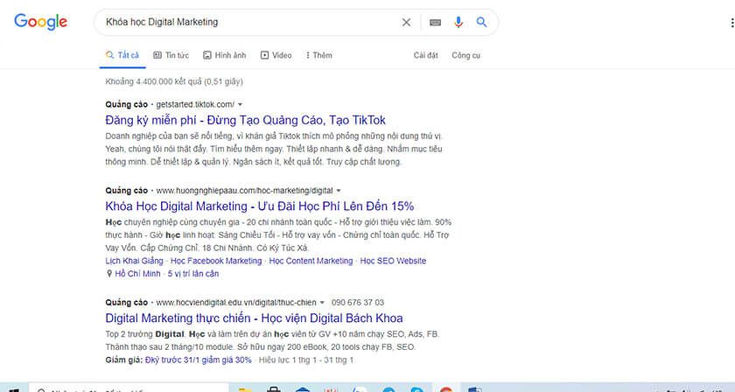Open the Lịch Khai Giảng sitelink

[134, 261]
